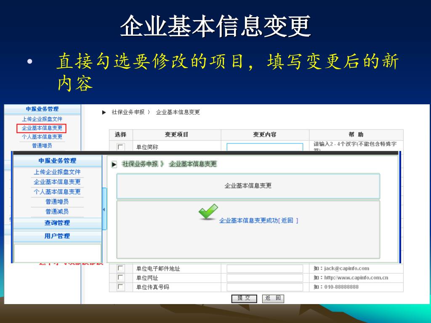Open 普通增员 in back window sidebar
This screenshot has width=431, height=323.
click(42, 146)
